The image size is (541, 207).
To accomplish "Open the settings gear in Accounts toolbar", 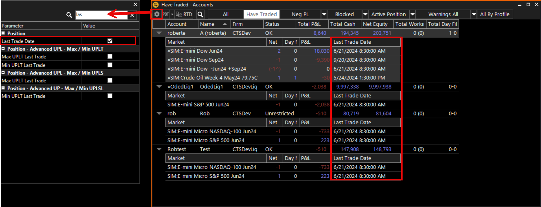I will pos(157,14).
